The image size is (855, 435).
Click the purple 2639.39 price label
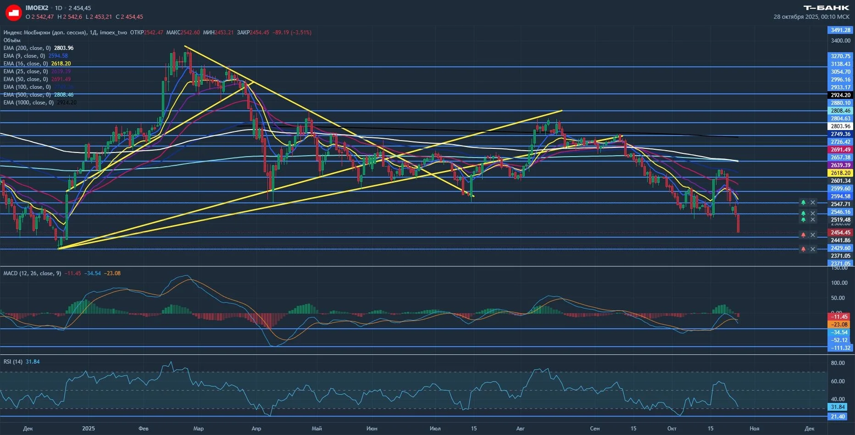pyautogui.click(x=840, y=165)
